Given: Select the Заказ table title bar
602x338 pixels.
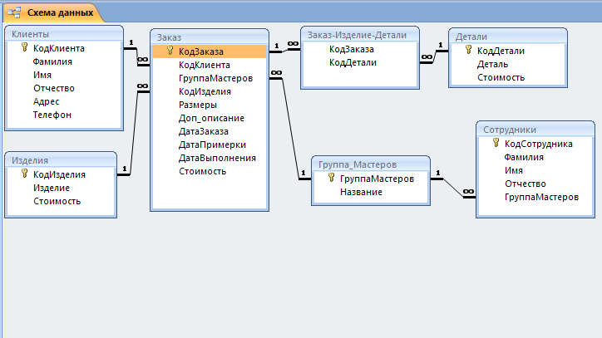Looking at the screenshot, I should 210,37.
